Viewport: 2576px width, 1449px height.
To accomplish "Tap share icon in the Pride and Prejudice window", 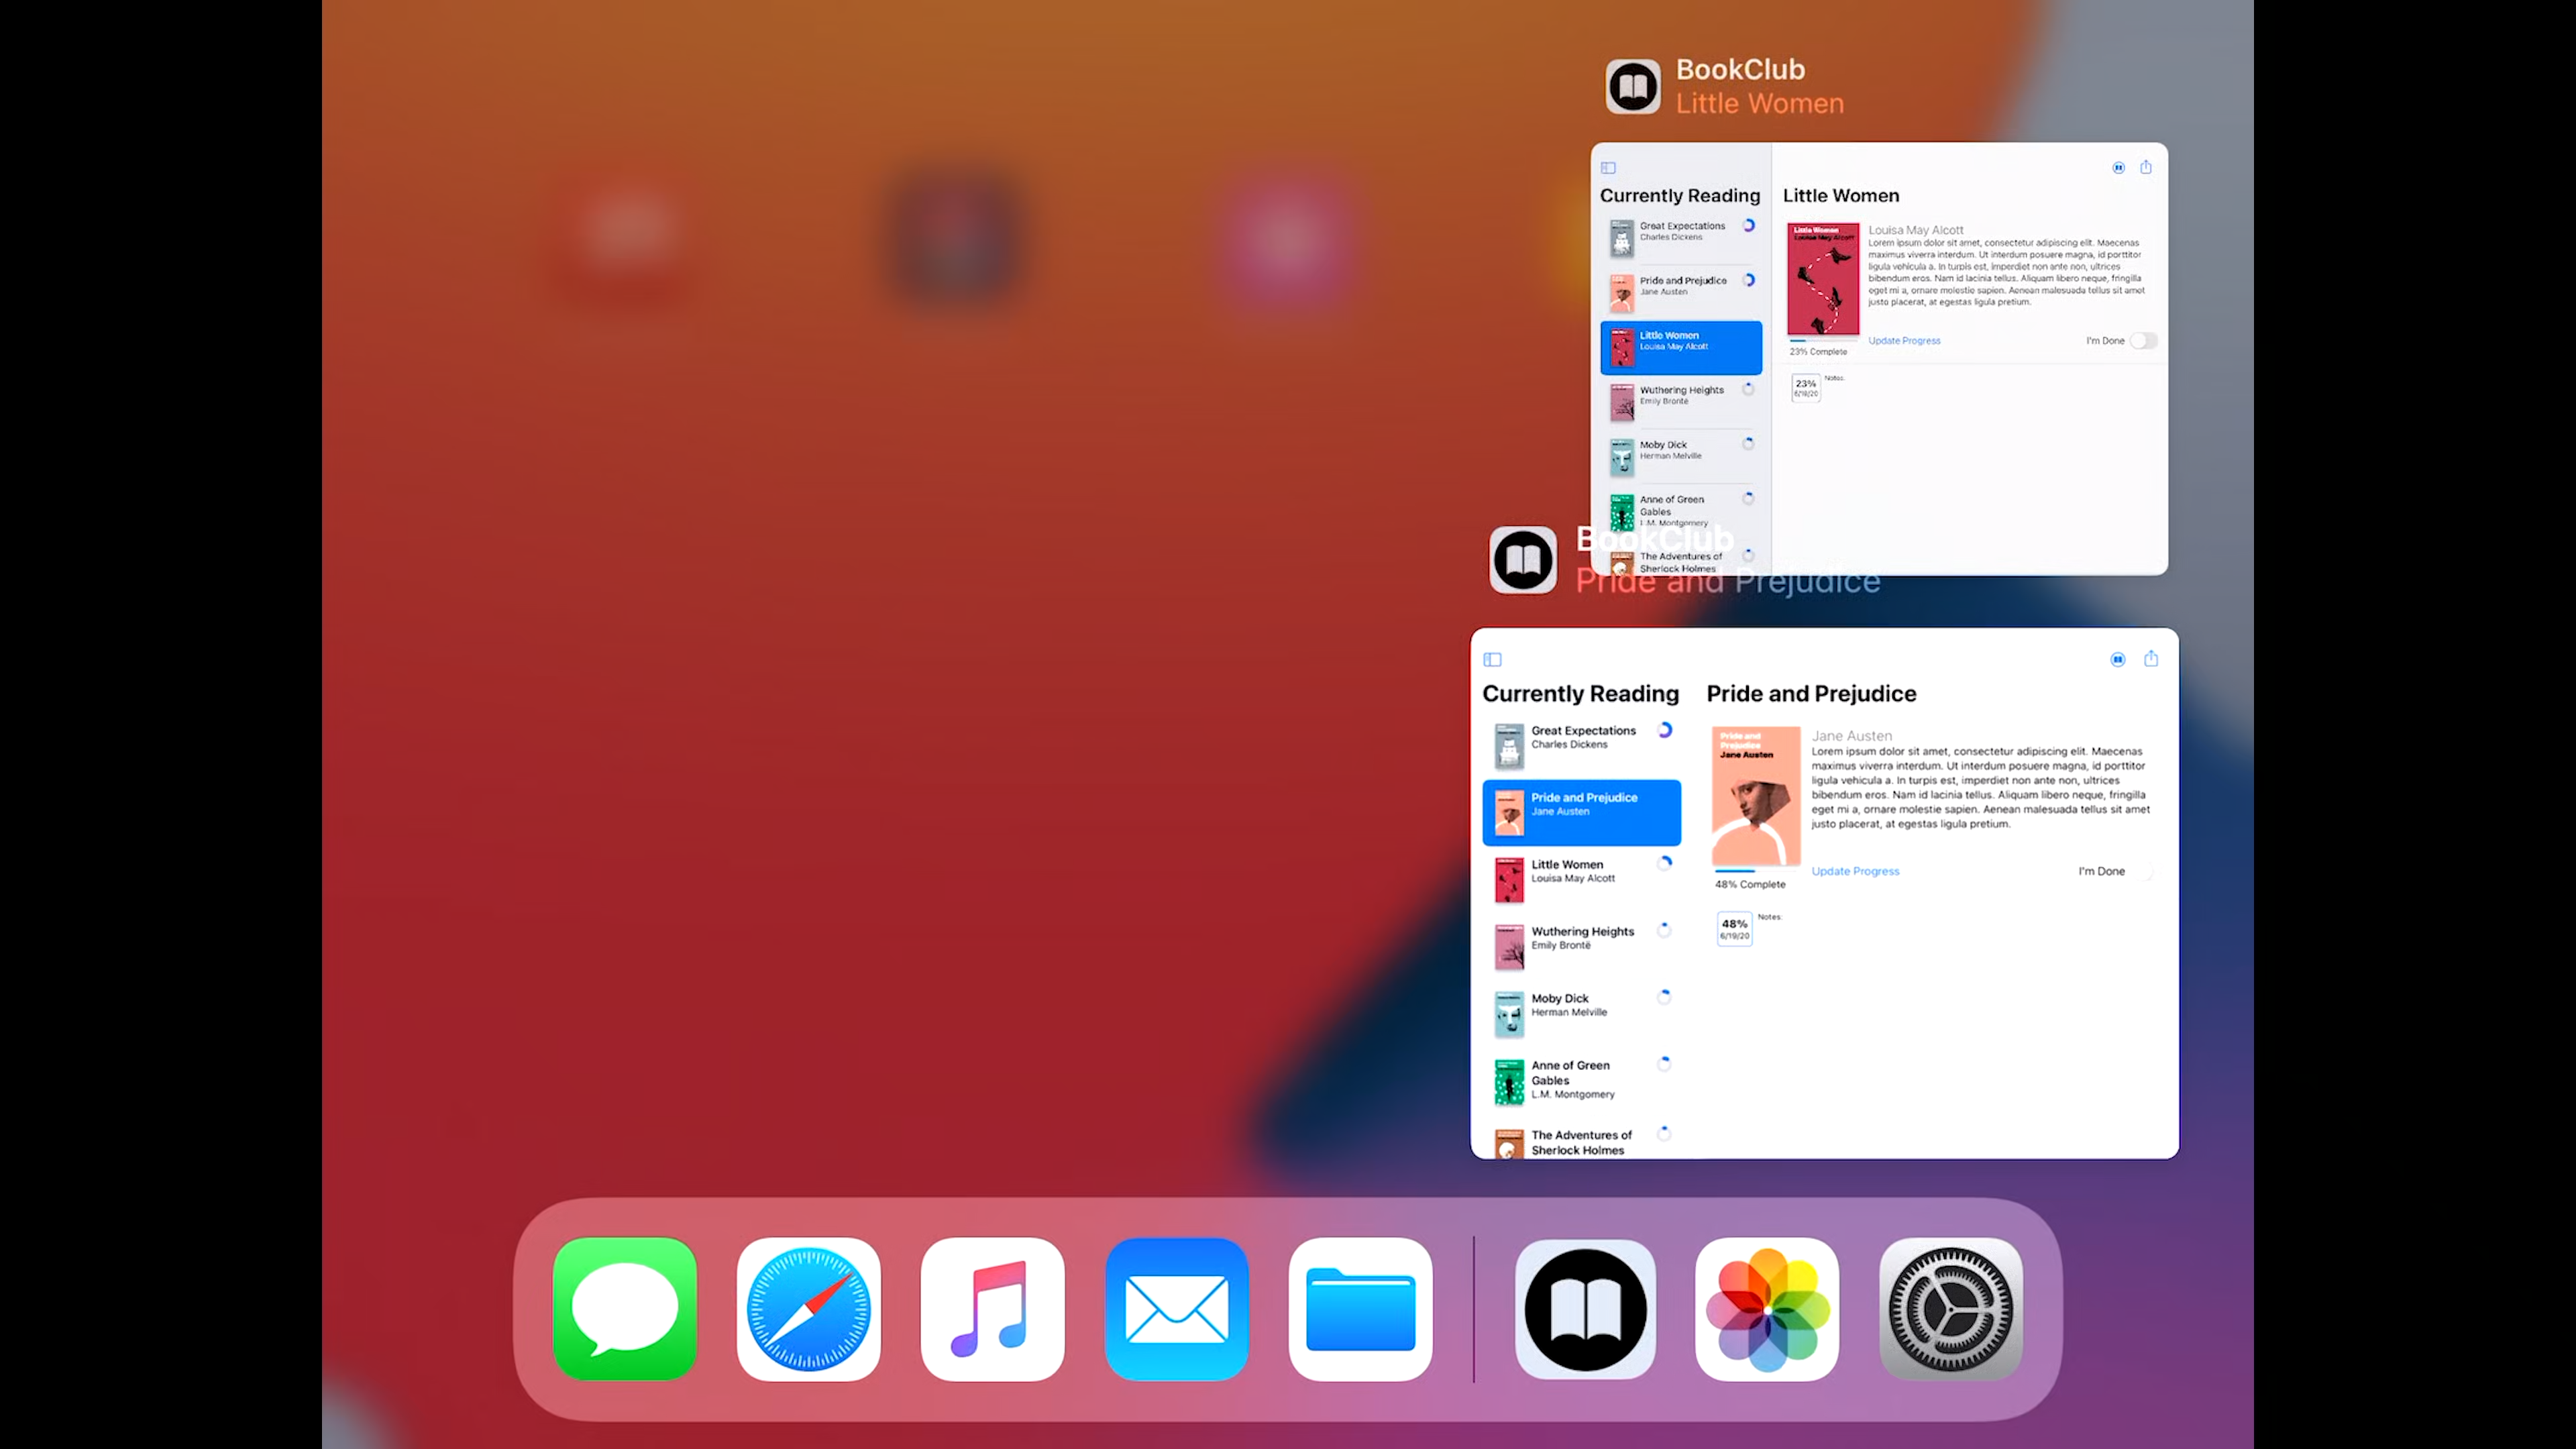I will point(2151,658).
